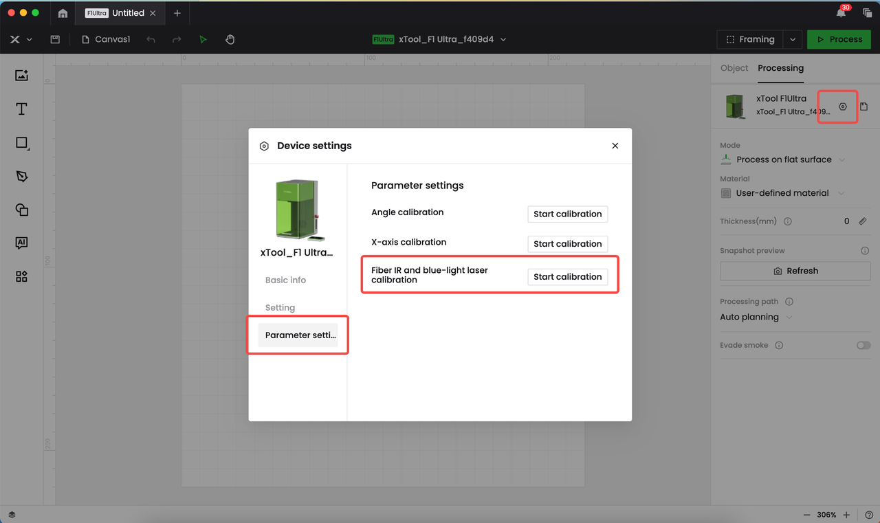The width and height of the screenshot is (880, 523).
Task: Click the undo arrow icon
Action: tap(151, 39)
